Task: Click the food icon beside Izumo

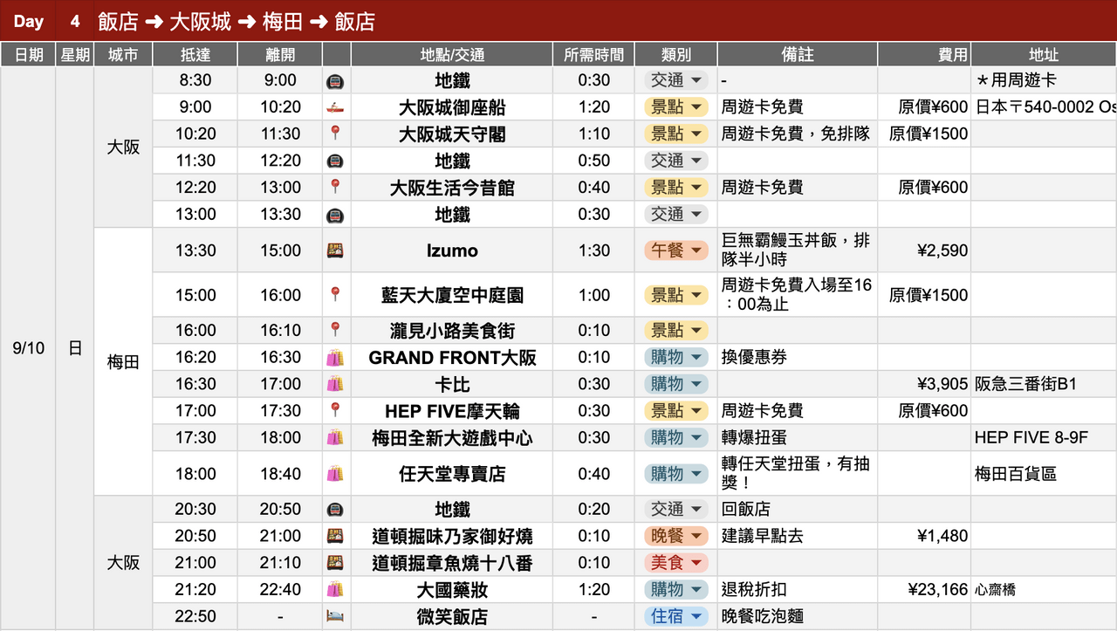Action: (335, 250)
